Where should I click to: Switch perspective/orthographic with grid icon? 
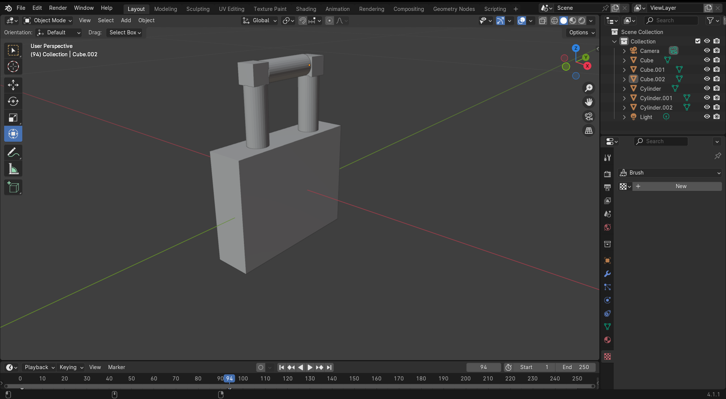click(x=589, y=131)
